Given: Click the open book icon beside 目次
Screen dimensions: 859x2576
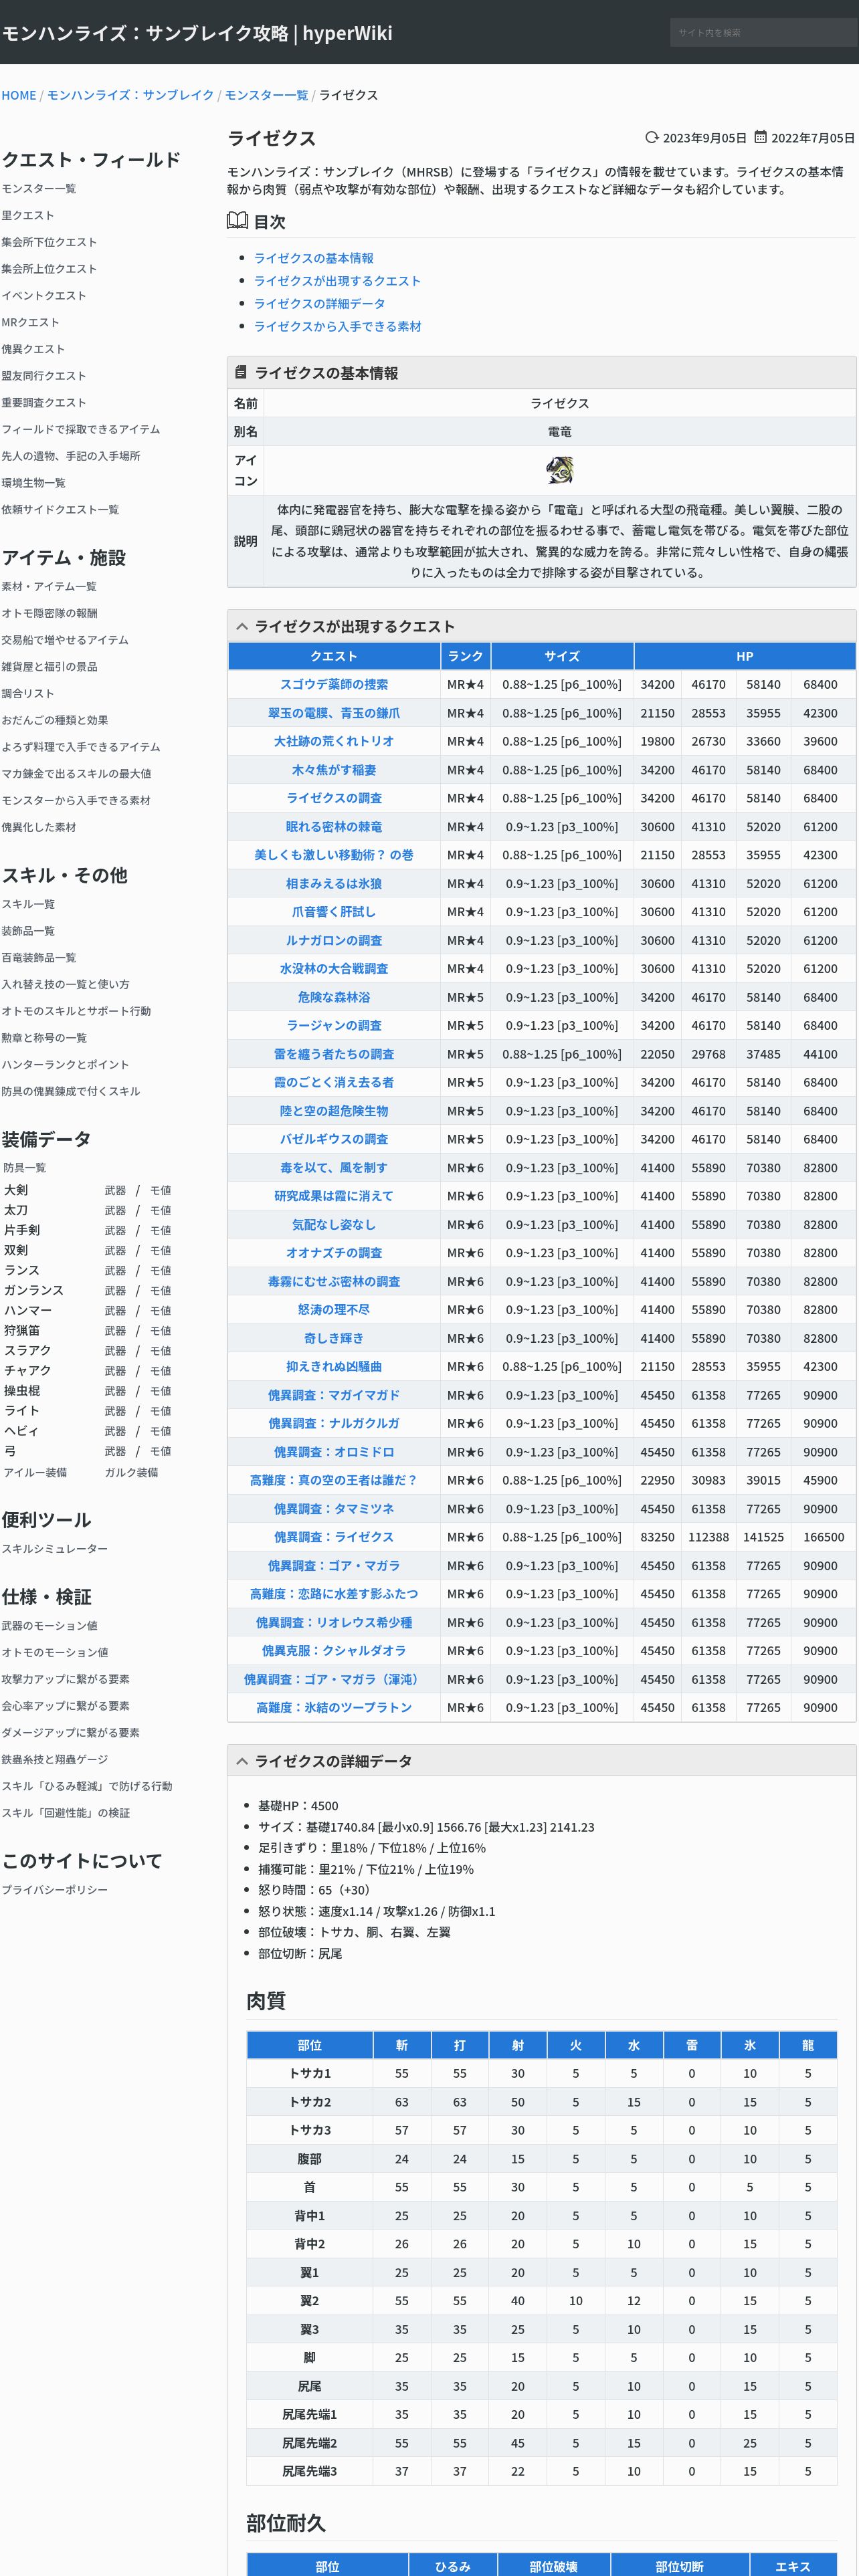Looking at the screenshot, I should [x=237, y=220].
